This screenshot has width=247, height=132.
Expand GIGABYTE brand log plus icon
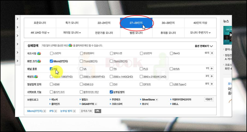tap(96, 104)
